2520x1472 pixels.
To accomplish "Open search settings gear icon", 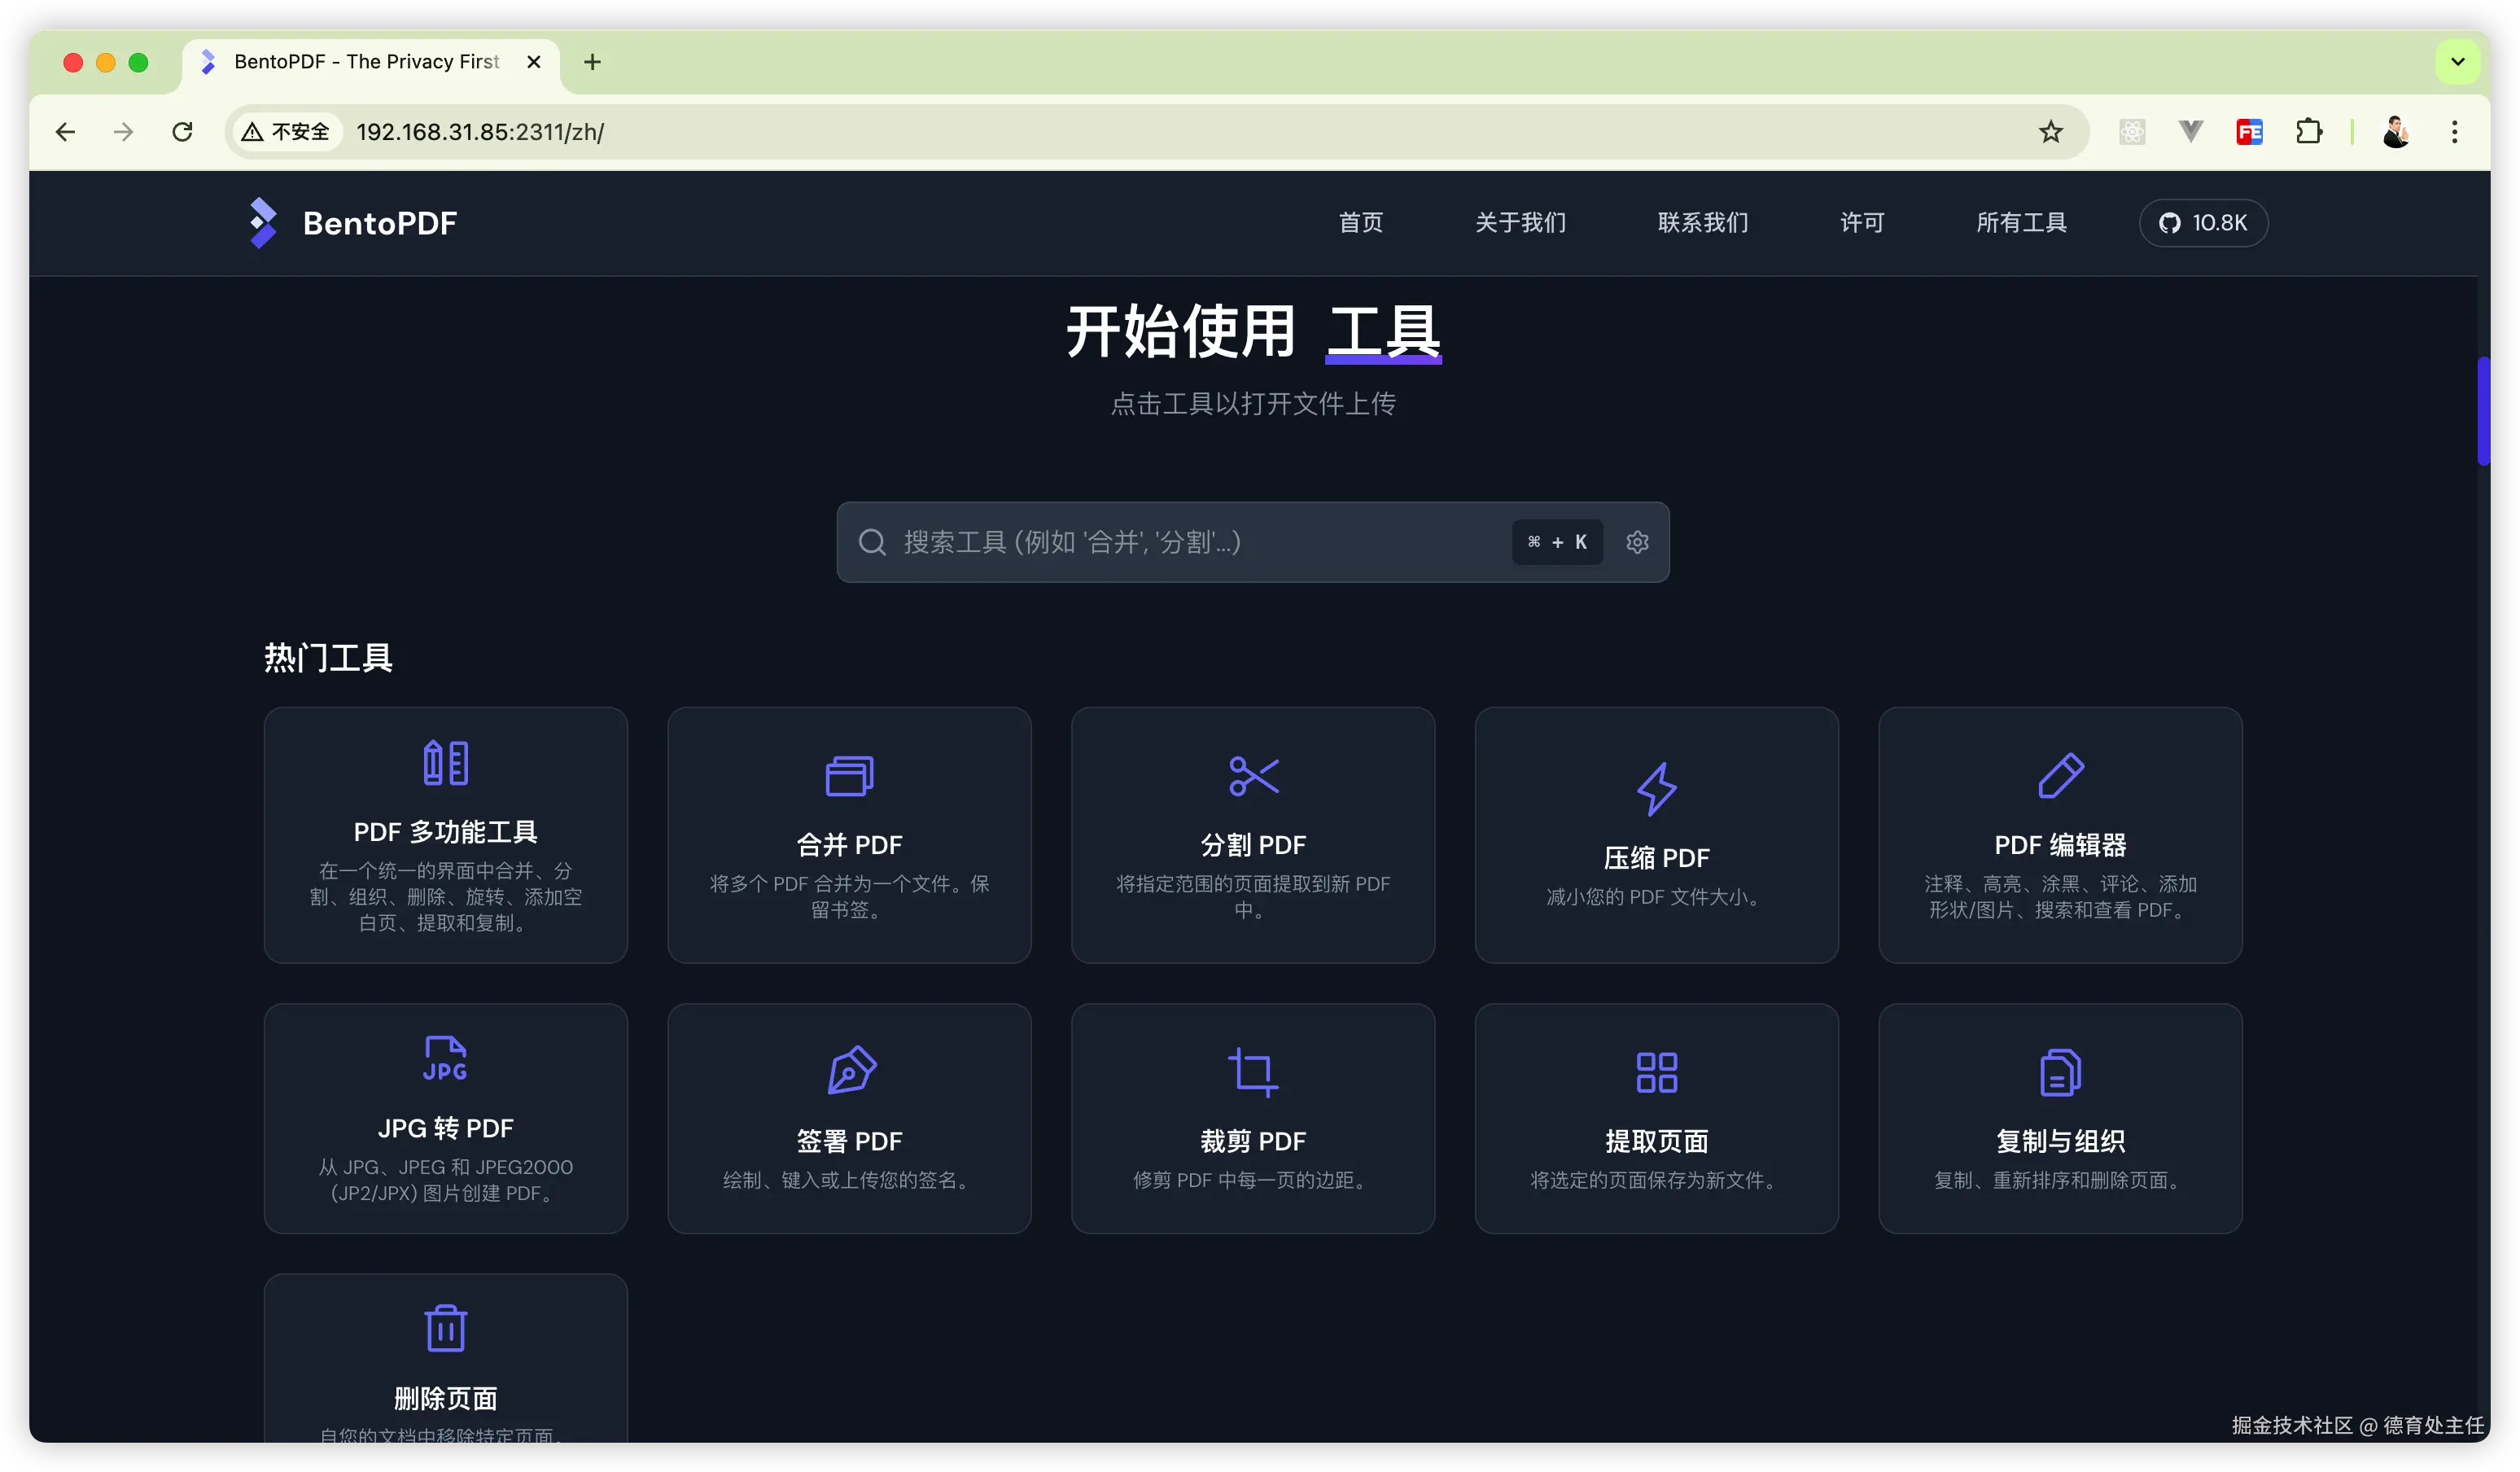I will click(x=1637, y=542).
